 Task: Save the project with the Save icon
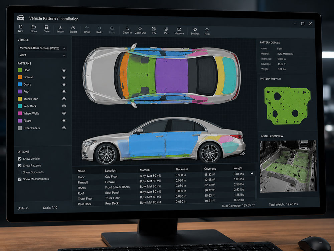[x=47, y=29]
